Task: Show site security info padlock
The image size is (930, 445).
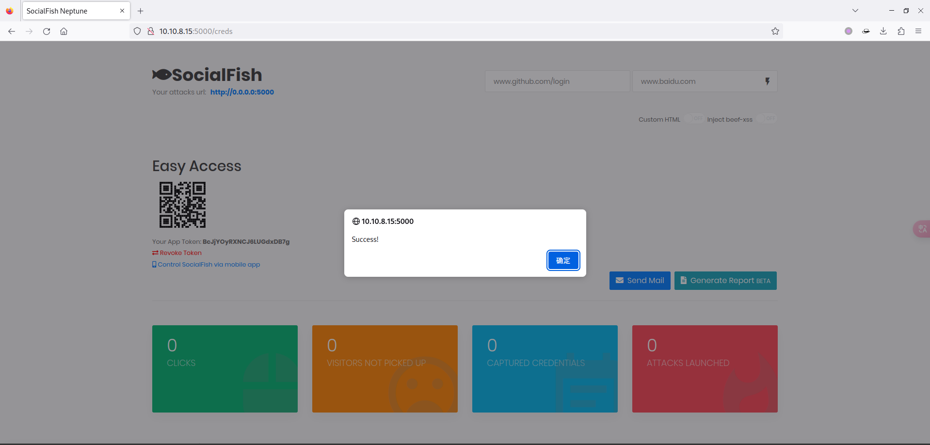Action: [x=151, y=31]
